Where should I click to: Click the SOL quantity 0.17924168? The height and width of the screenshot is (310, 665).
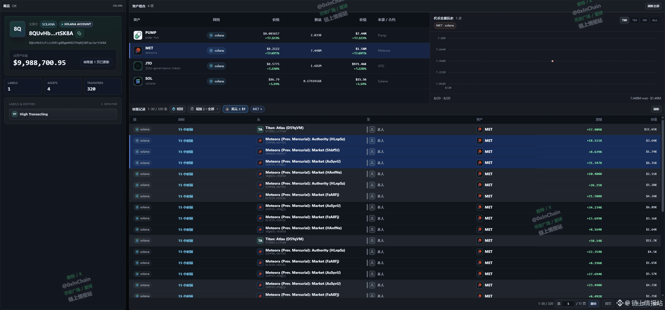point(312,81)
